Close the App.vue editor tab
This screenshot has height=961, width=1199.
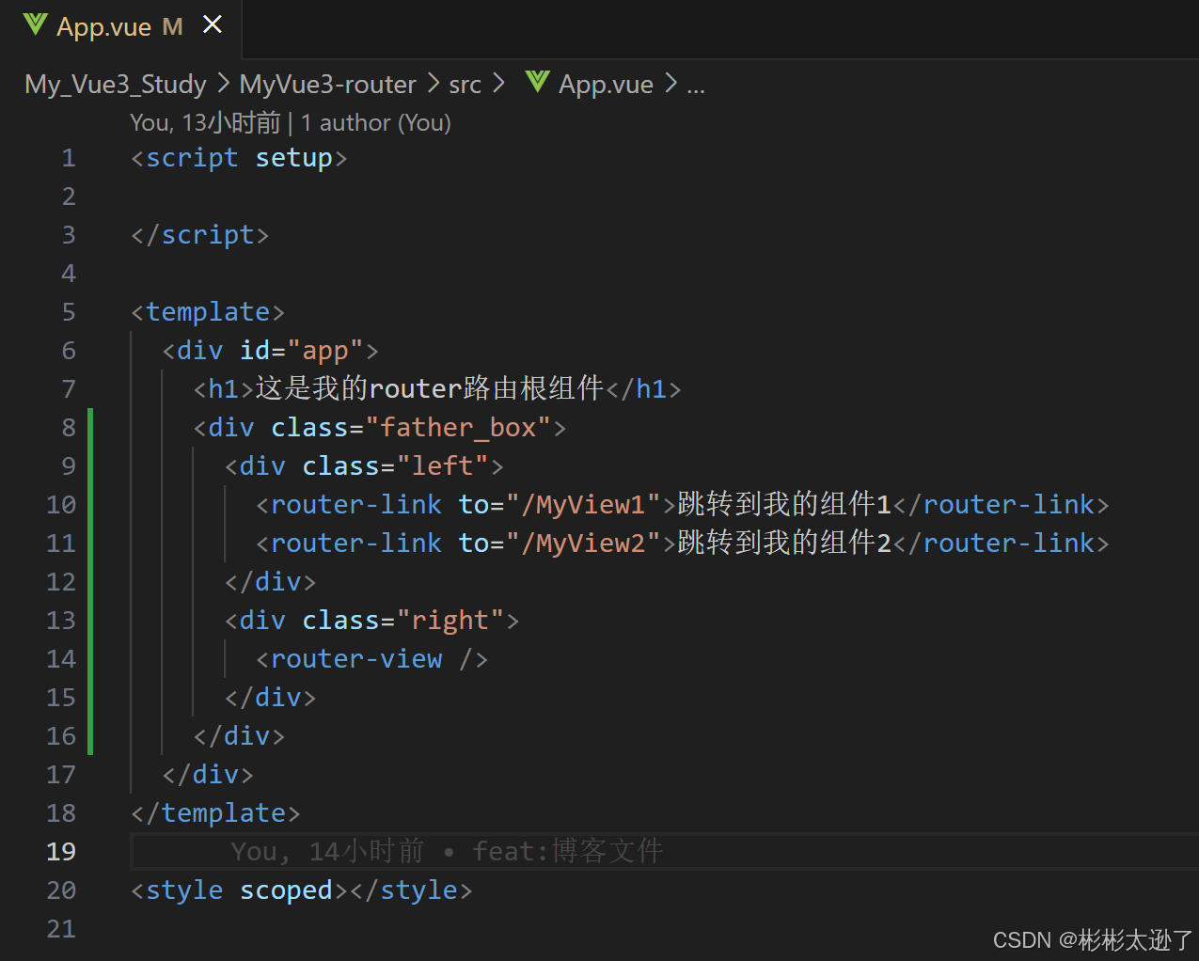pyautogui.click(x=213, y=24)
